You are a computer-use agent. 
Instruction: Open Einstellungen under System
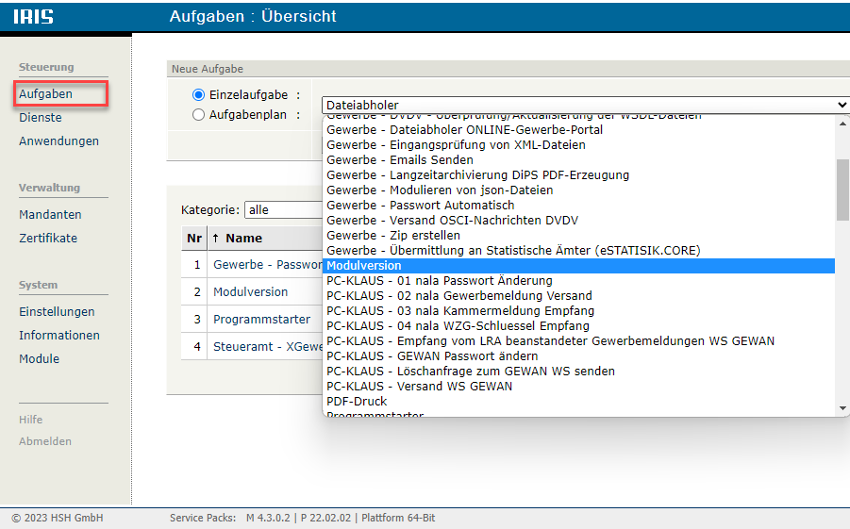pos(57,312)
